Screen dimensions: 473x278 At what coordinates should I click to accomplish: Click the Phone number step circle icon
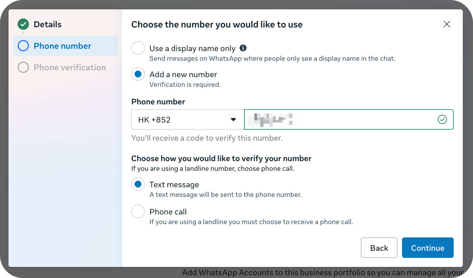[23, 46]
